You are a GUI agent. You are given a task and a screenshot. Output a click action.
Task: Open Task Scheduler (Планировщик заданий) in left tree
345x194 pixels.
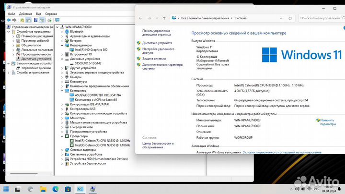(x=37, y=36)
